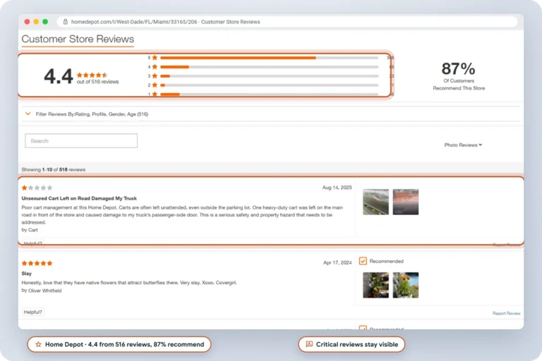This screenshot has height=361, width=542.
Task: Click the 'Slay' review title
Action: pyautogui.click(x=27, y=274)
